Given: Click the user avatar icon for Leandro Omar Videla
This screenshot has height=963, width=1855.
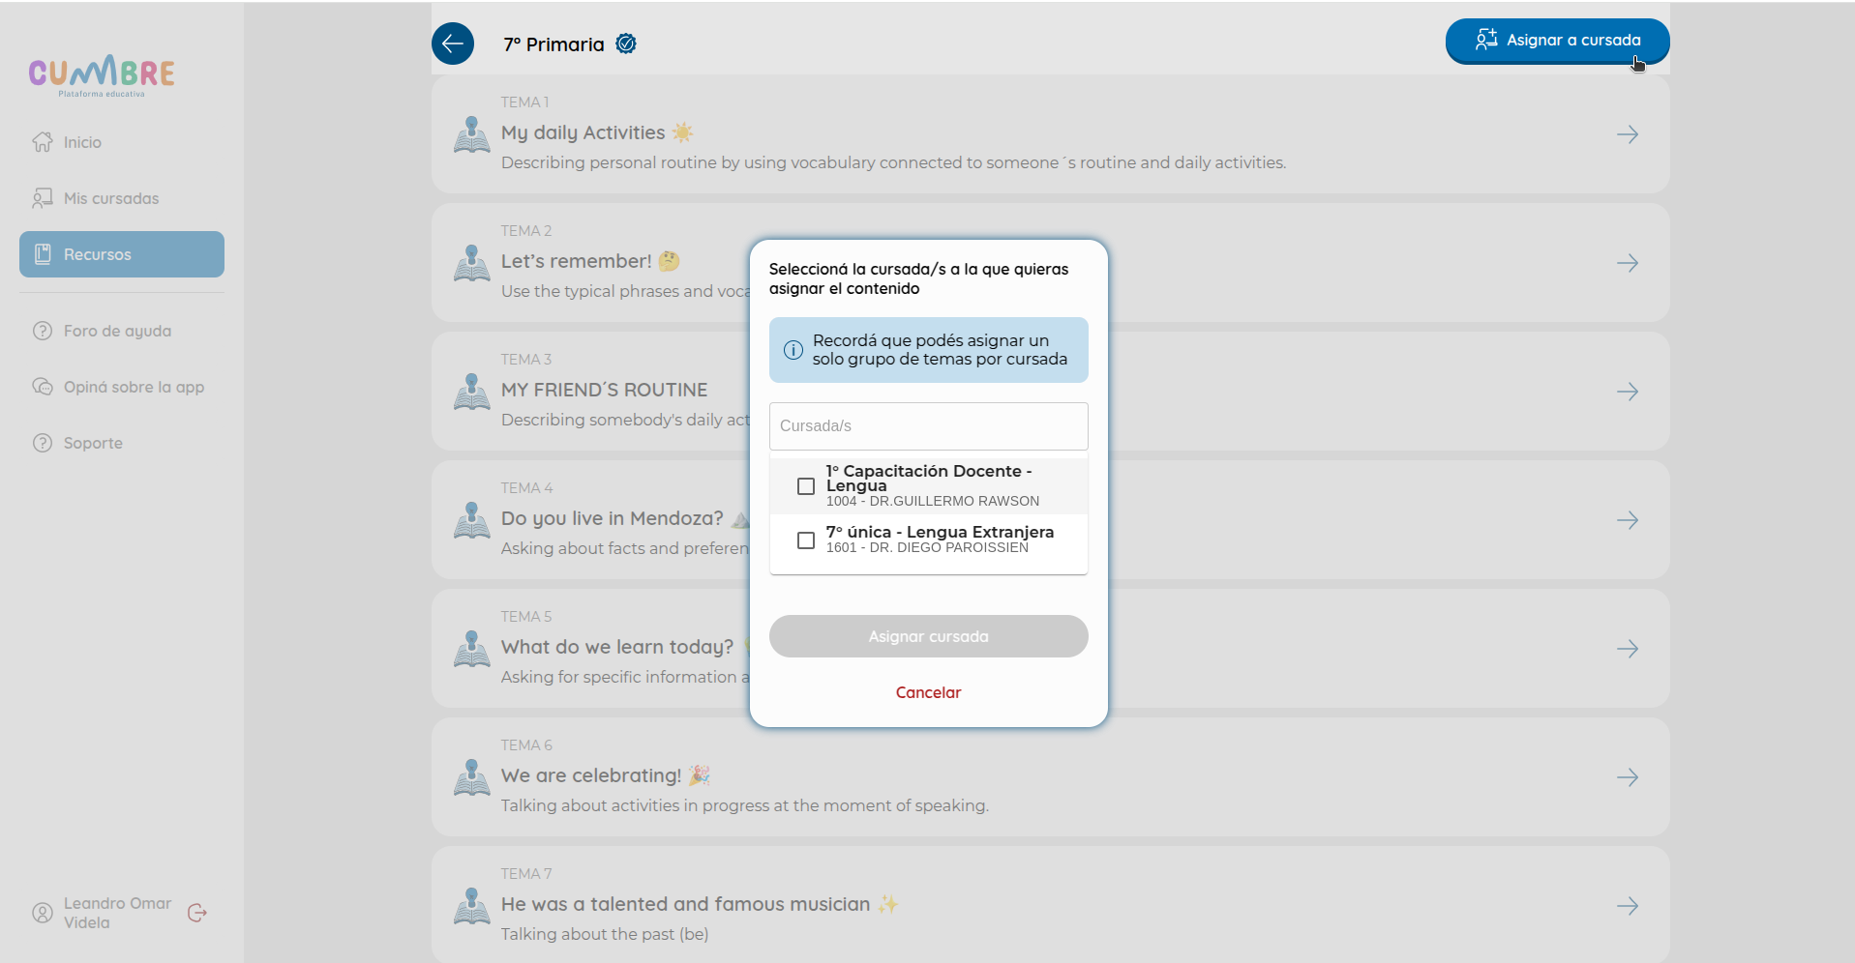Looking at the screenshot, I should (x=43, y=913).
